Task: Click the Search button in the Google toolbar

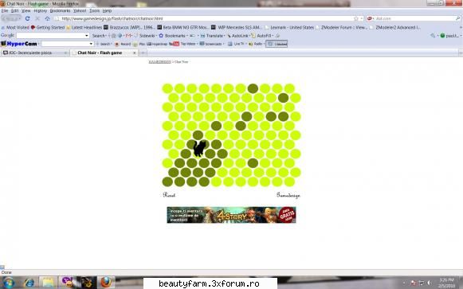Action: click(x=99, y=36)
